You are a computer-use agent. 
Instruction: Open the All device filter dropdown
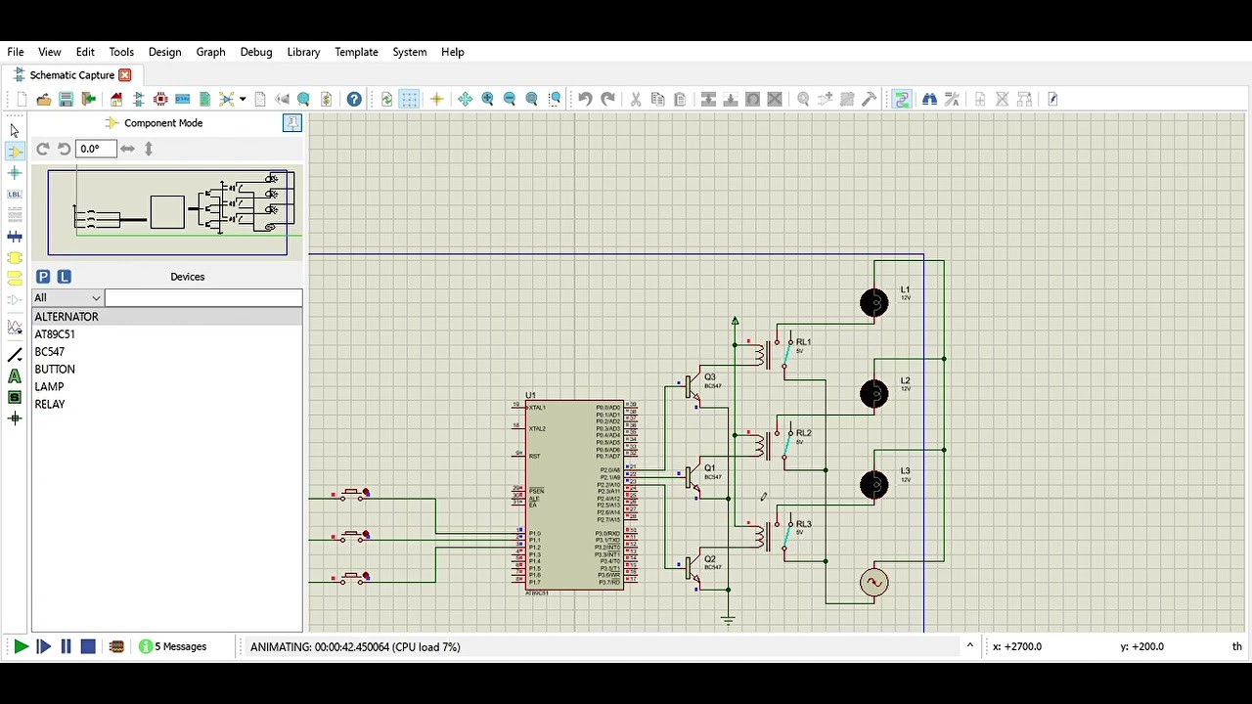(67, 297)
